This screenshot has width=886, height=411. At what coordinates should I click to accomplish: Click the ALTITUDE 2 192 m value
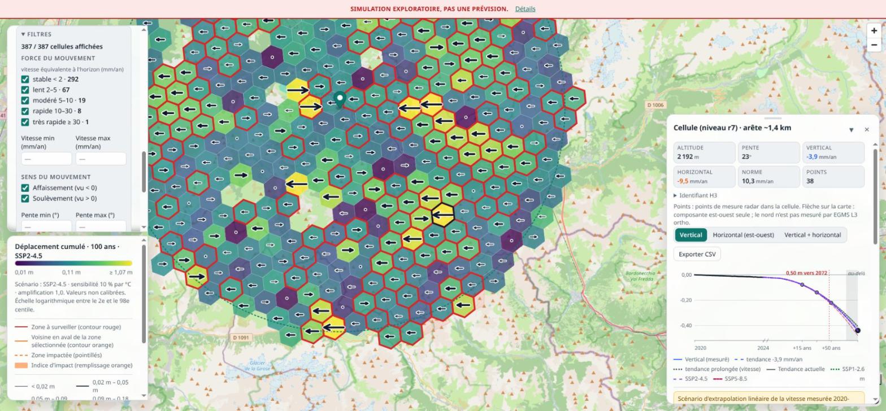pyautogui.click(x=688, y=157)
